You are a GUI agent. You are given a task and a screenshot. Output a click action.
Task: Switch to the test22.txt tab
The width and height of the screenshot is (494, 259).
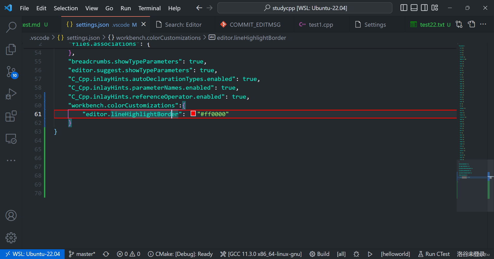[430, 25]
